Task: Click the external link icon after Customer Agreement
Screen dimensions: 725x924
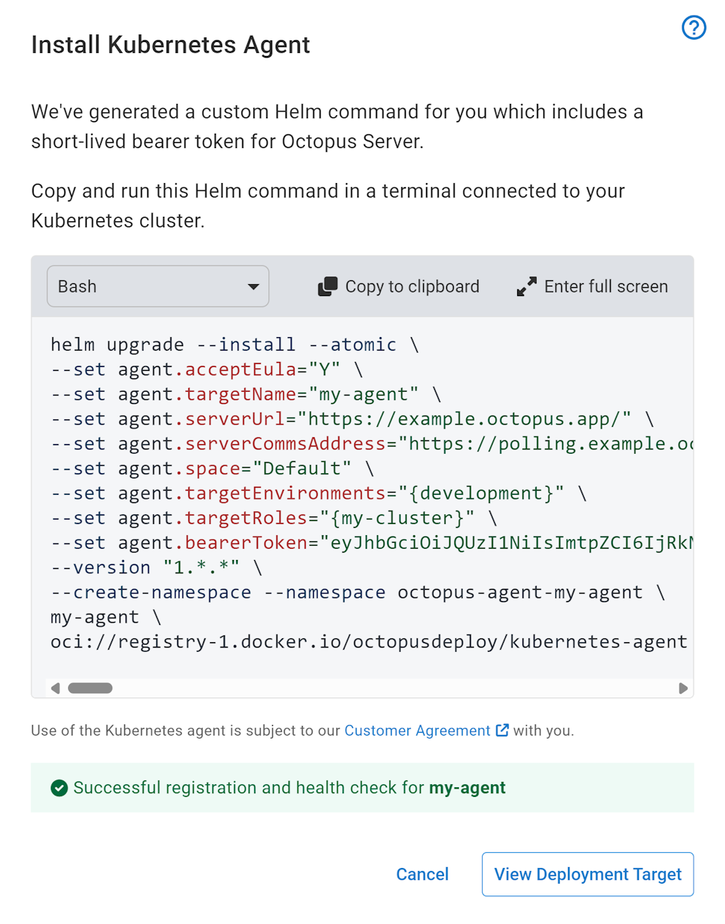Action: 502,730
